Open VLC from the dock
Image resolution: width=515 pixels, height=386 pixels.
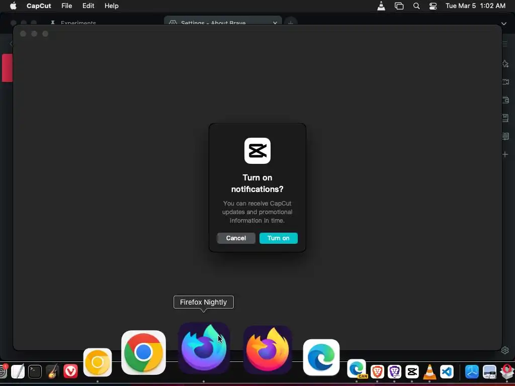[x=430, y=371]
